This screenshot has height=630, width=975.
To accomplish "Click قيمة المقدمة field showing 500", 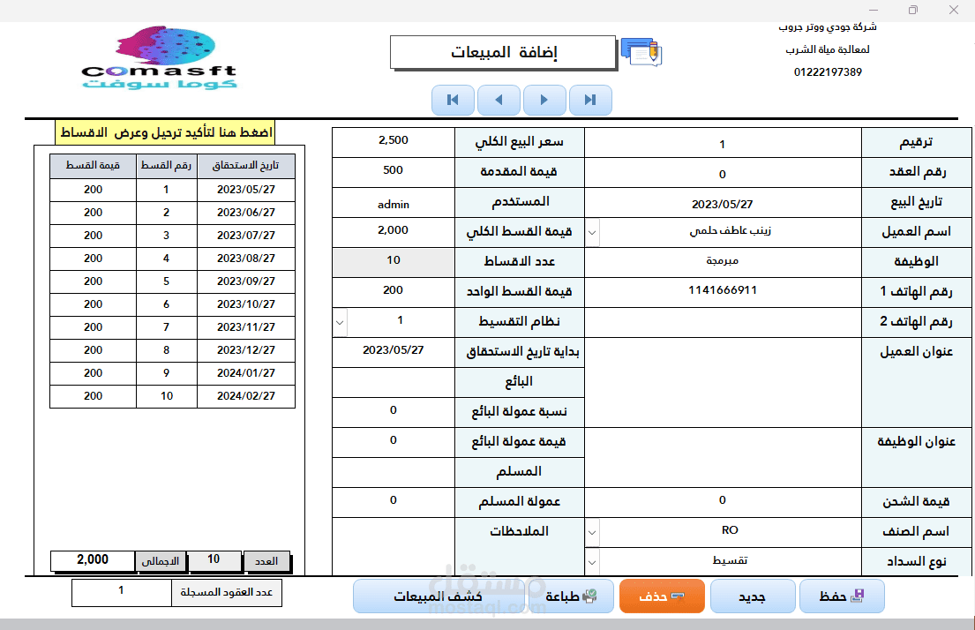I will point(394,172).
